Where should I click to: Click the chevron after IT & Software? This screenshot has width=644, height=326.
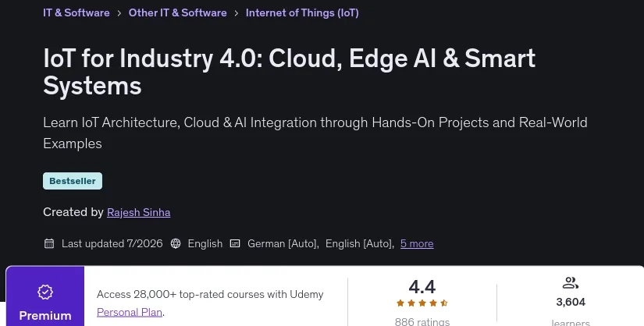click(x=119, y=13)
